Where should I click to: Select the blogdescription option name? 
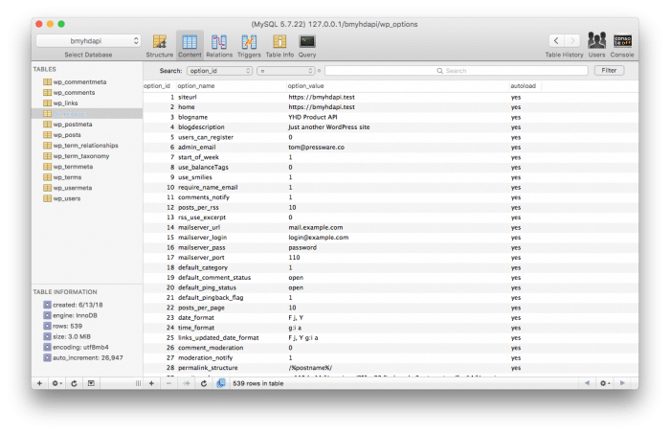201,127
